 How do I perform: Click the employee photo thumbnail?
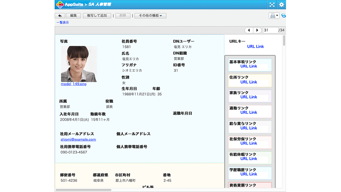78,64
